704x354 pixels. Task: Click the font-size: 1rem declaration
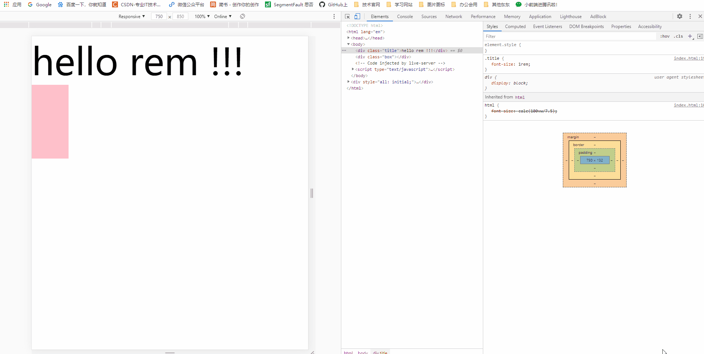[x=511, y=64]
